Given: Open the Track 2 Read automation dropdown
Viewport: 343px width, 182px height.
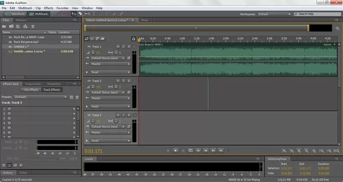Looking at the screenshot, I should point(111,106).
